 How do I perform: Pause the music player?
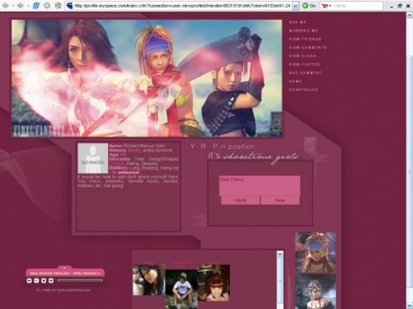(43, 281)
